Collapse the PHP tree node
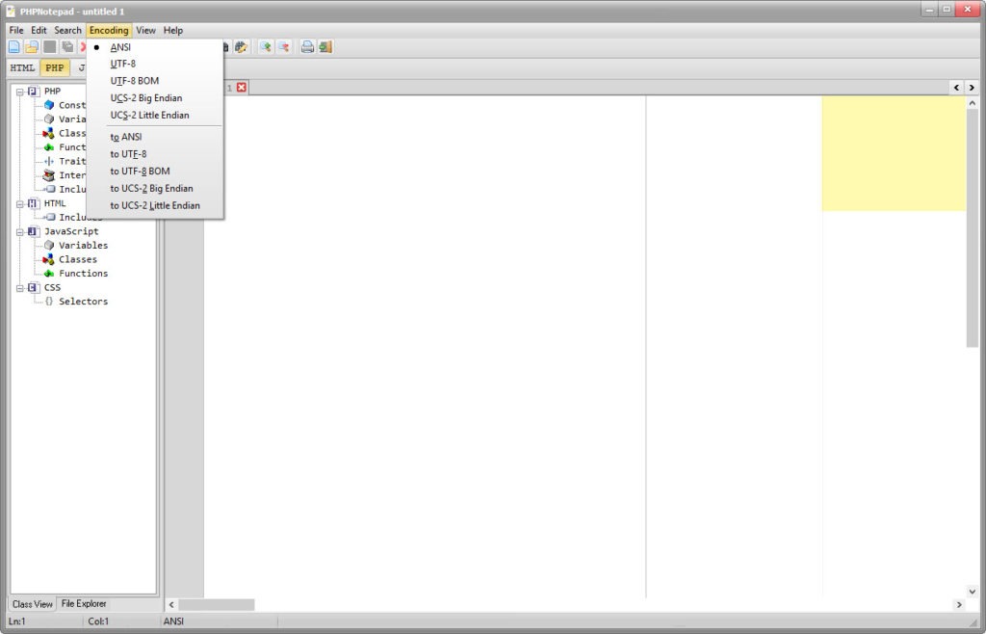The height and width of the screenshot is (634, 986). [20, 92]
